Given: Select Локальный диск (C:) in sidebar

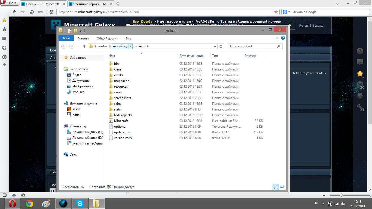Looking at the screenshot, I should click(87, 132).
